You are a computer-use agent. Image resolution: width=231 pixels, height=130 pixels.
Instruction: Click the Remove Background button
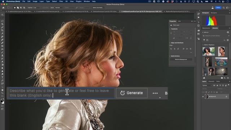[x=181, y=59]
